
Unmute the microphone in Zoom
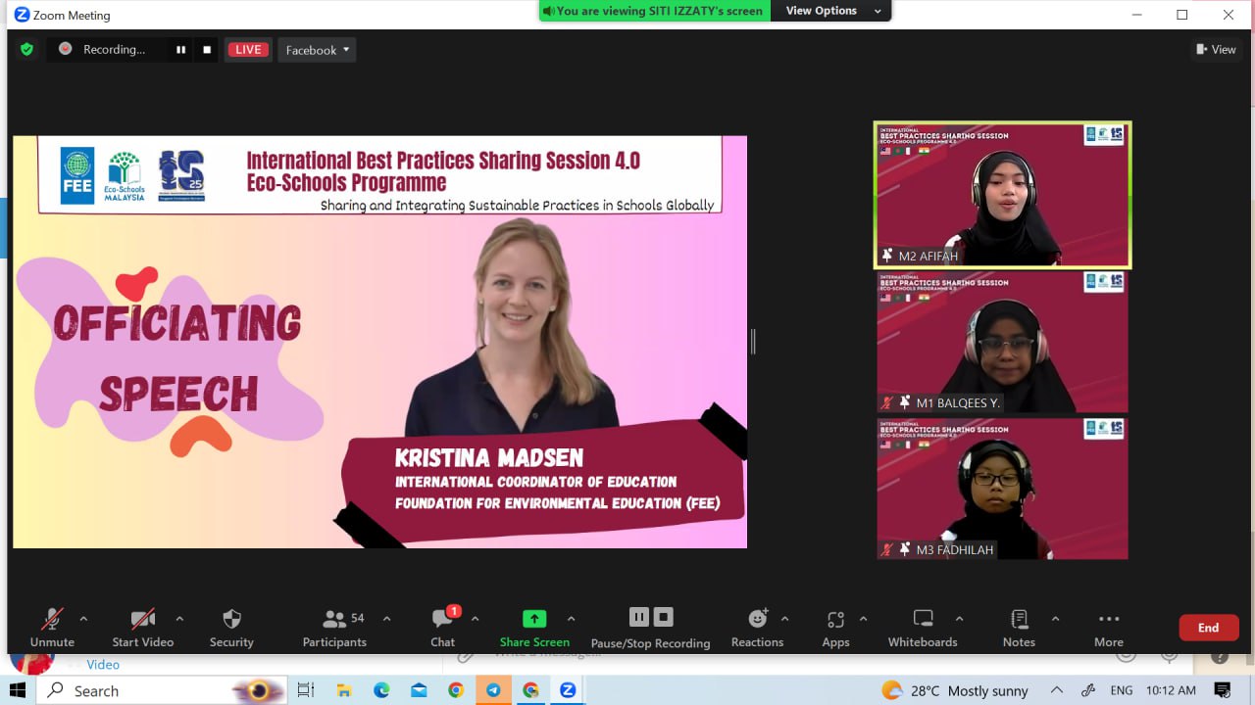tap(52, 628)
